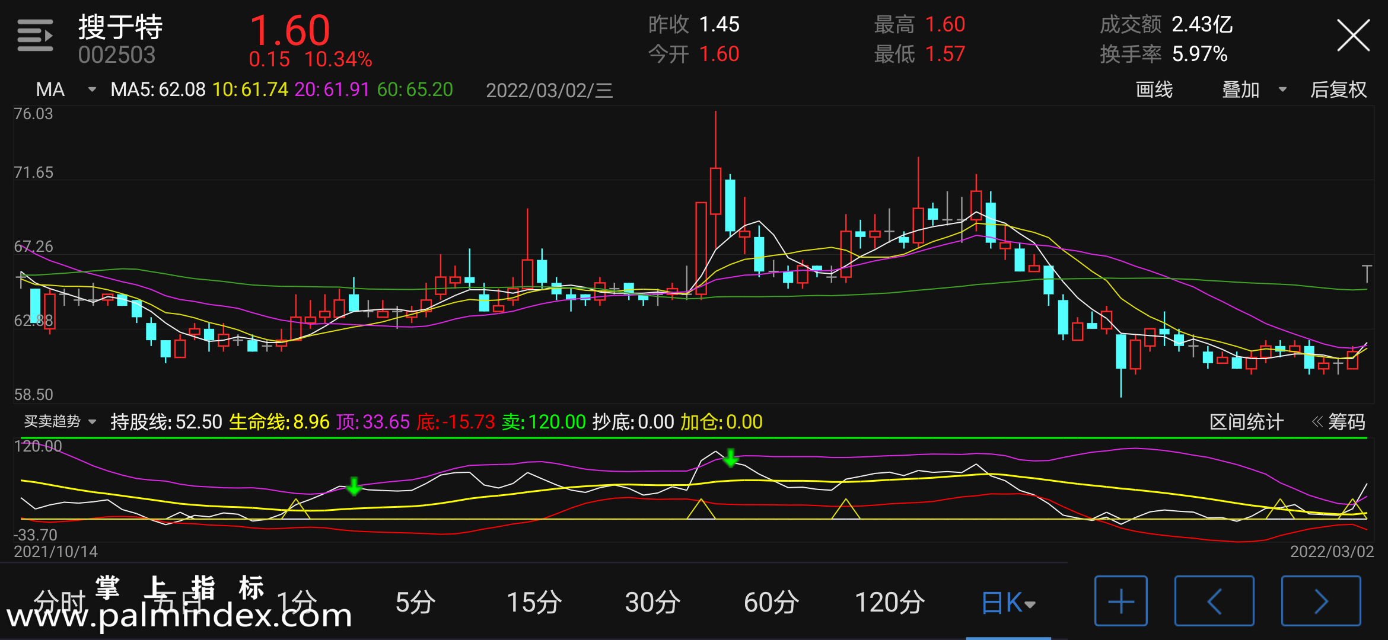Switch to the 15分 timeframe tab
The width and height of the screenshot is (1388, 640).
(x=534, y=603)
